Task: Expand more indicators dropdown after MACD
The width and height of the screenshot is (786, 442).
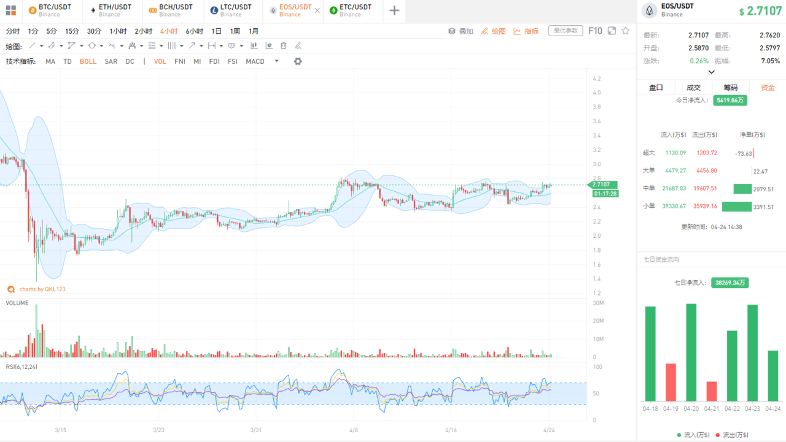Action: pos(277,61)
